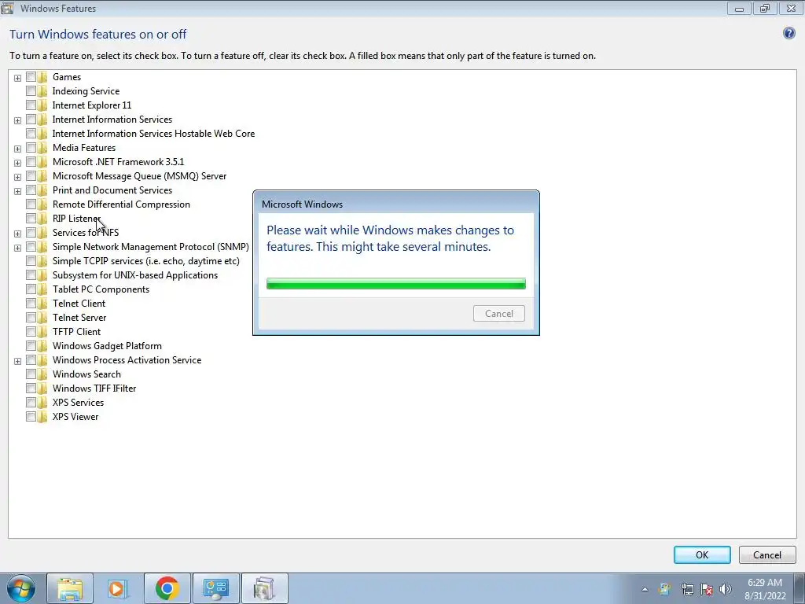The height and width of the screenshot is (604, 805).
Task: Click the folder icon beside Telnet Client
Action: click(42, 304)
